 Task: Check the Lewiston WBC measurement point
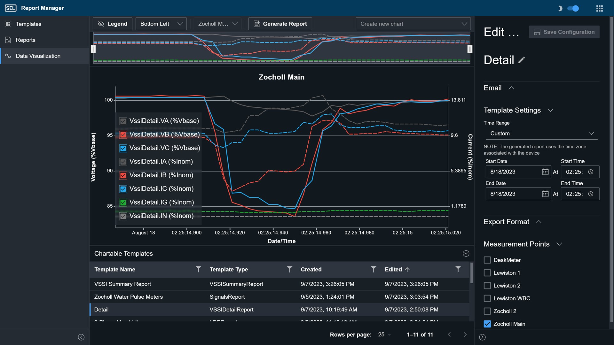(487, 298)
